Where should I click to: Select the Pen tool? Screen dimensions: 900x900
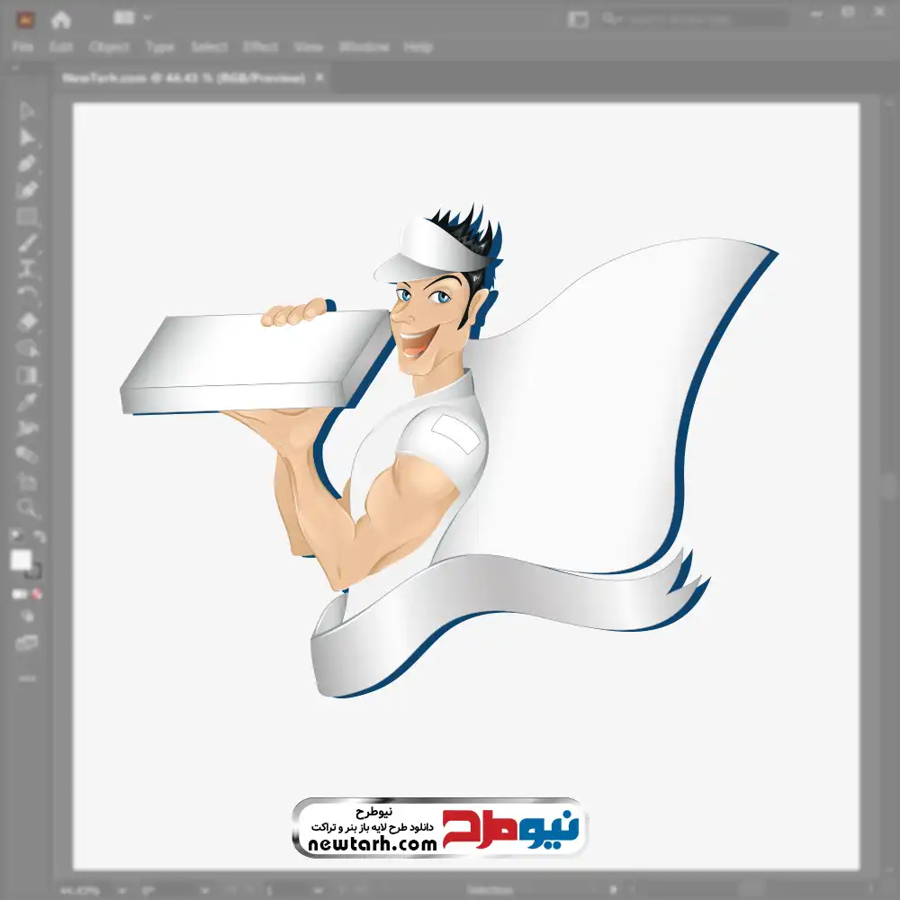(27, 164)
